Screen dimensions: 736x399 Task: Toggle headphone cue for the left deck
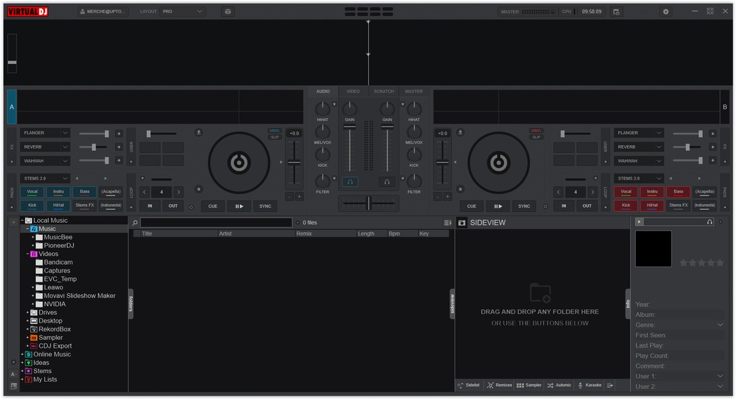(349, 182)
